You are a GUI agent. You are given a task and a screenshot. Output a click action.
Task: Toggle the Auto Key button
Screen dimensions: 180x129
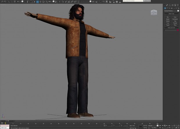pos(145,126)
